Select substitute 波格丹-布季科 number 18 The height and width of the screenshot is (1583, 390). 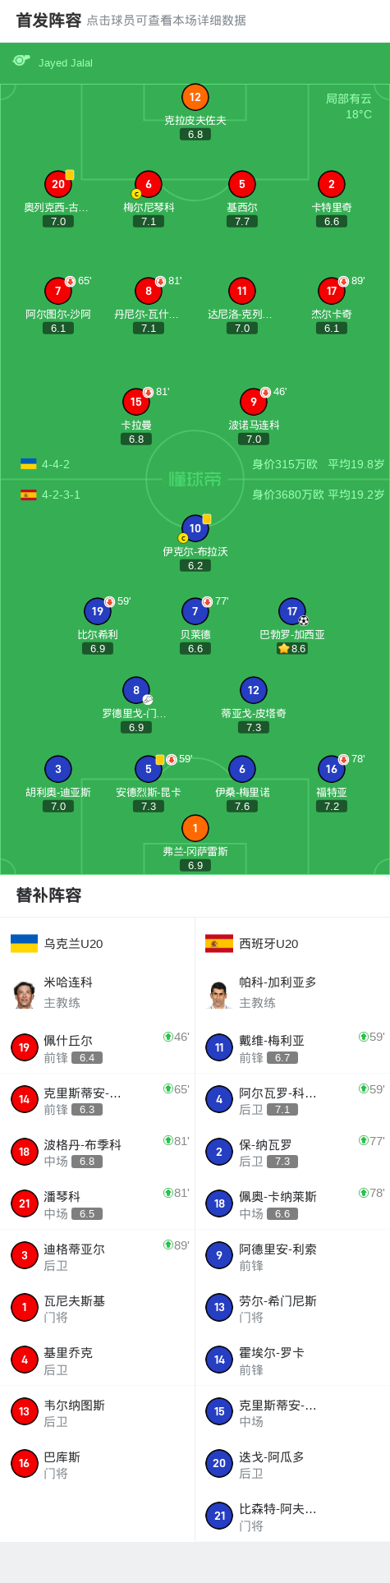point(98,1152)
